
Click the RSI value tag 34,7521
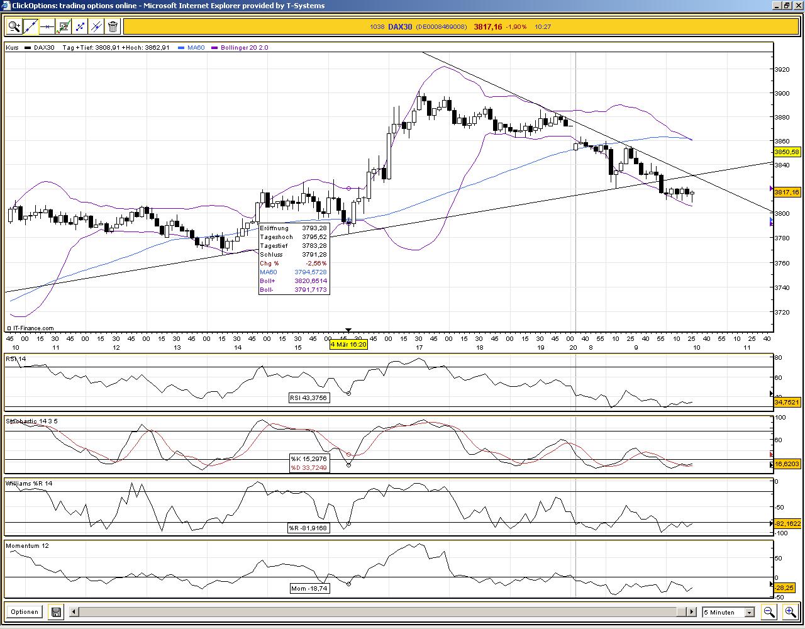(x=787, y=402)
